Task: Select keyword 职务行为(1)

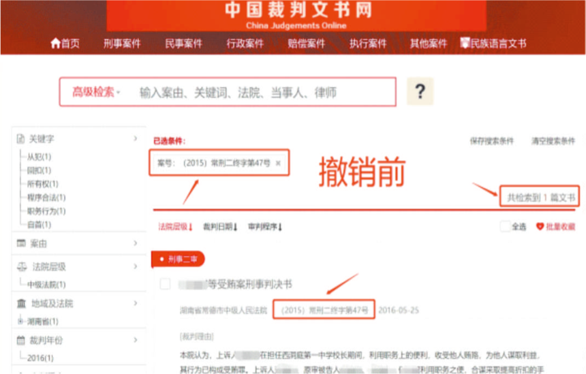Action: [x=46, y=211]
